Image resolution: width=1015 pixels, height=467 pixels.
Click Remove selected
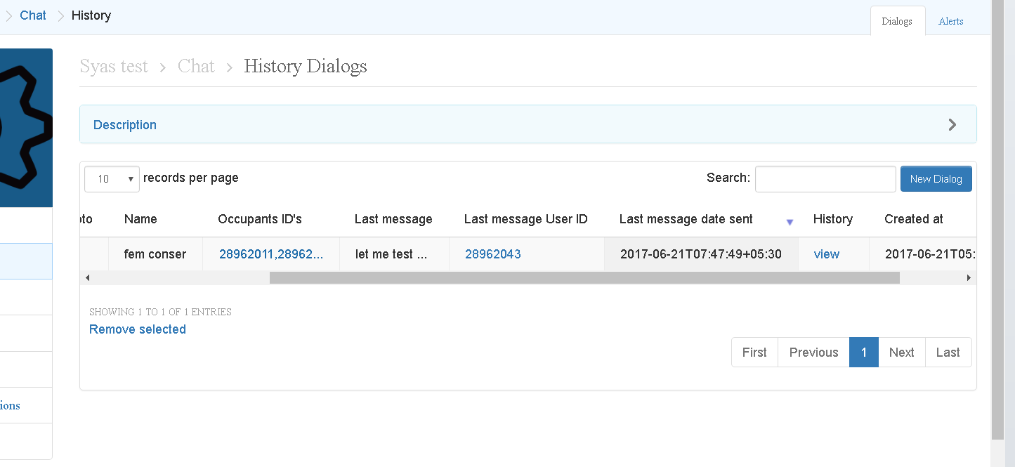(x=137, y=329)
